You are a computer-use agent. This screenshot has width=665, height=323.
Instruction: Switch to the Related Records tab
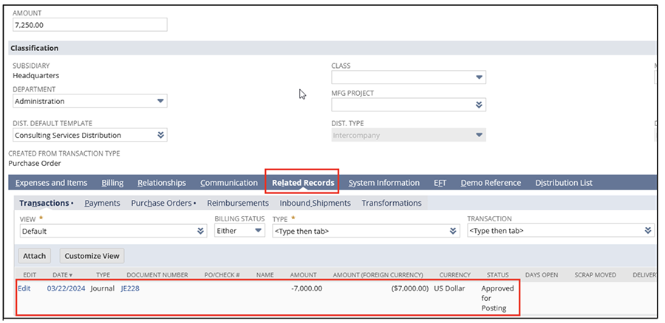click(303, 183)
